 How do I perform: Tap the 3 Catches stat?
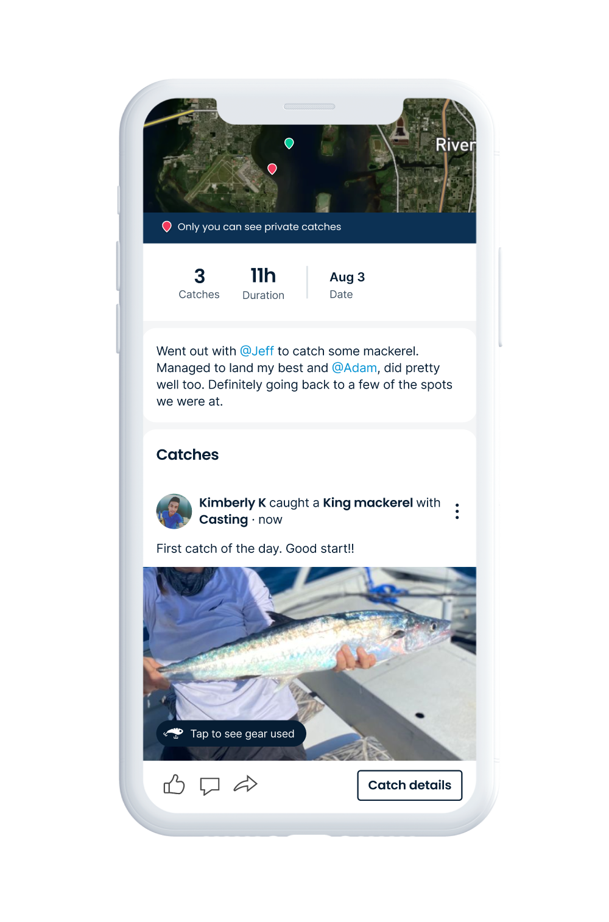[x=199, y=283]
